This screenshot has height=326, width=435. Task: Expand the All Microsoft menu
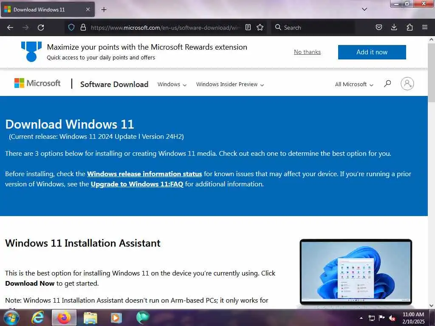tap(354, 84)
